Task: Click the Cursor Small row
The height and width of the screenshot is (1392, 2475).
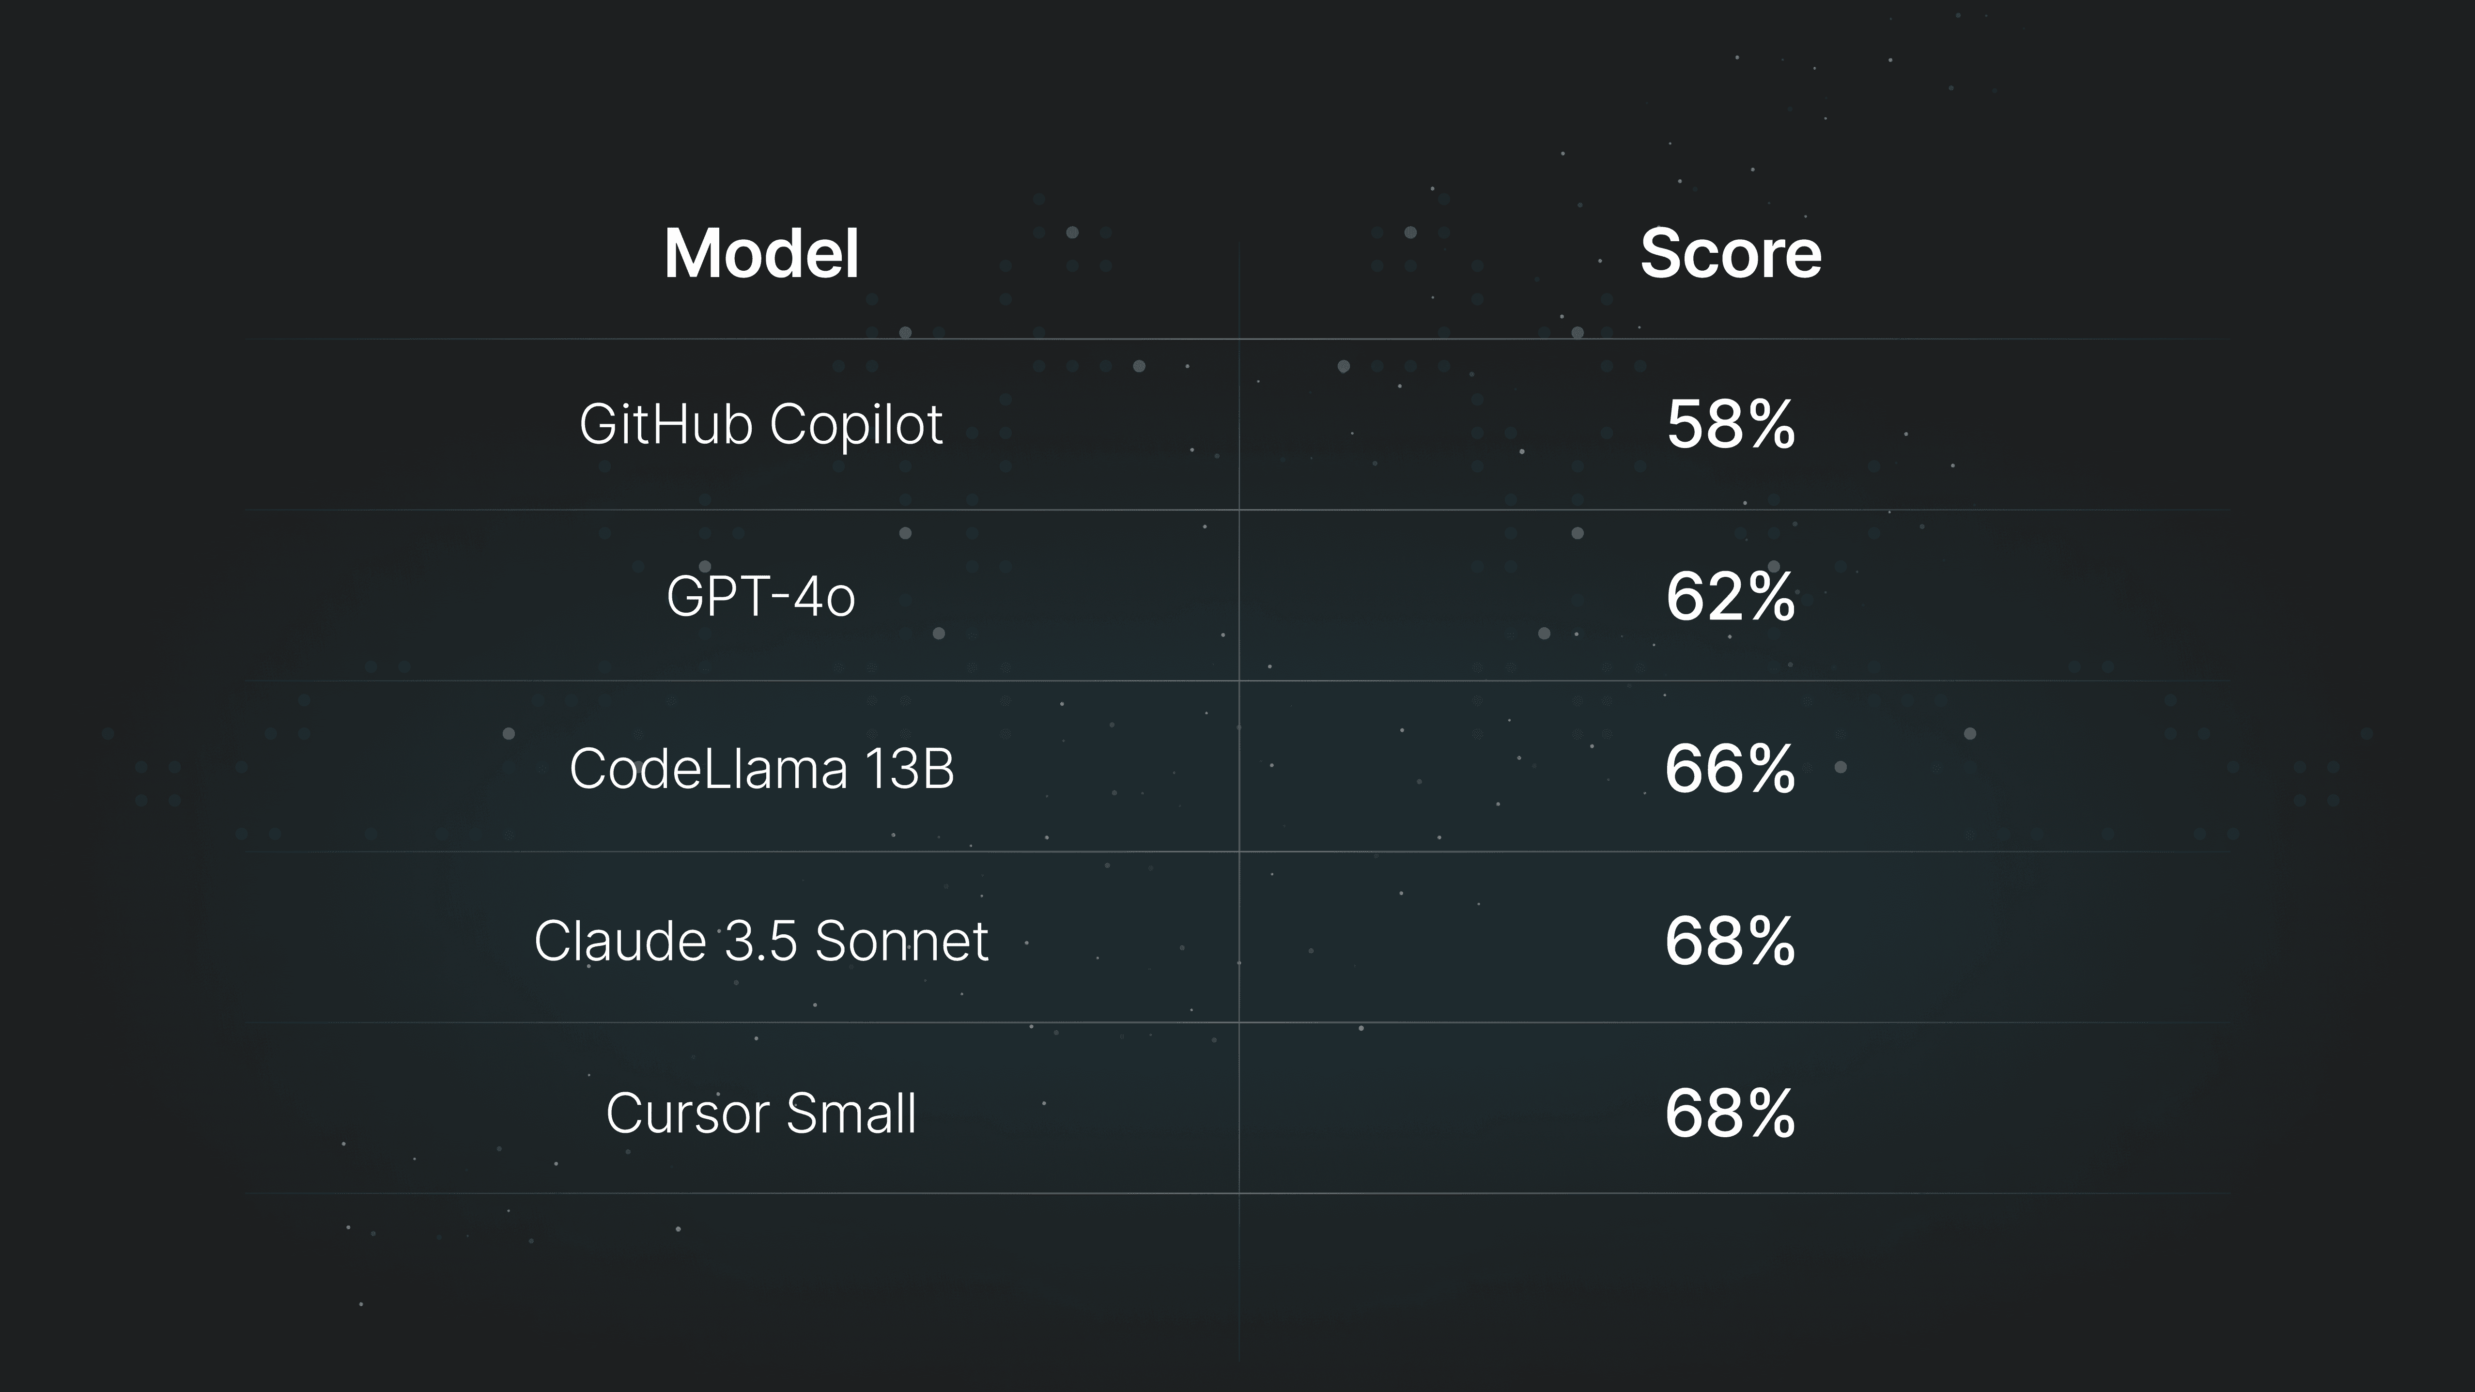Action: tap(1237, 1113)
